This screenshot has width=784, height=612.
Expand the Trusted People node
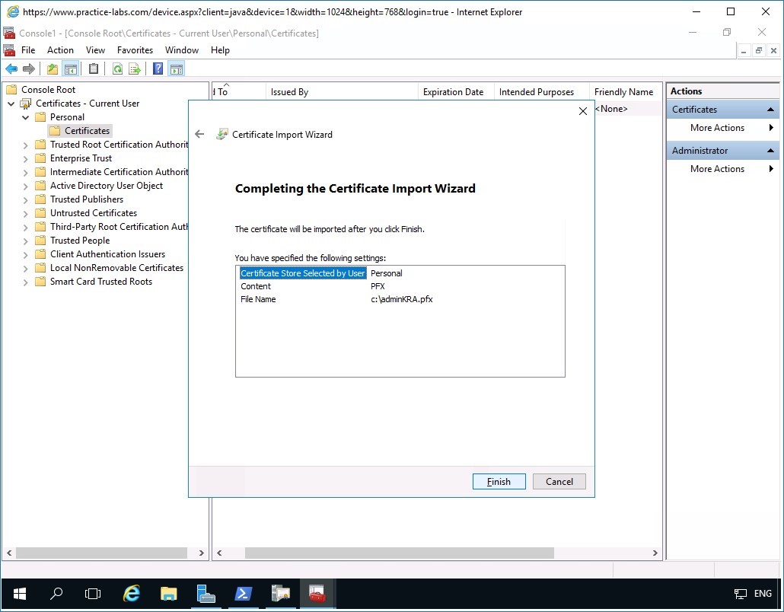pyautogui.click(x=26, y=241)
